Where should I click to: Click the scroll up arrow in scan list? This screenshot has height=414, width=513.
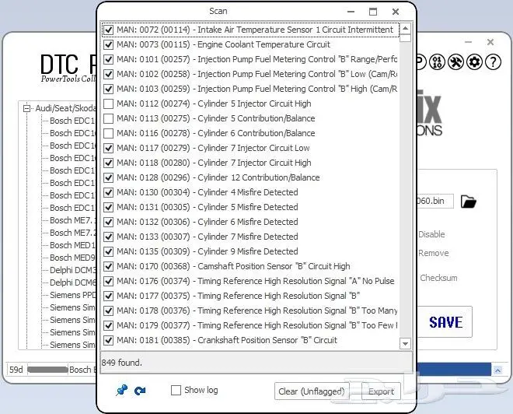pos(405,30)
